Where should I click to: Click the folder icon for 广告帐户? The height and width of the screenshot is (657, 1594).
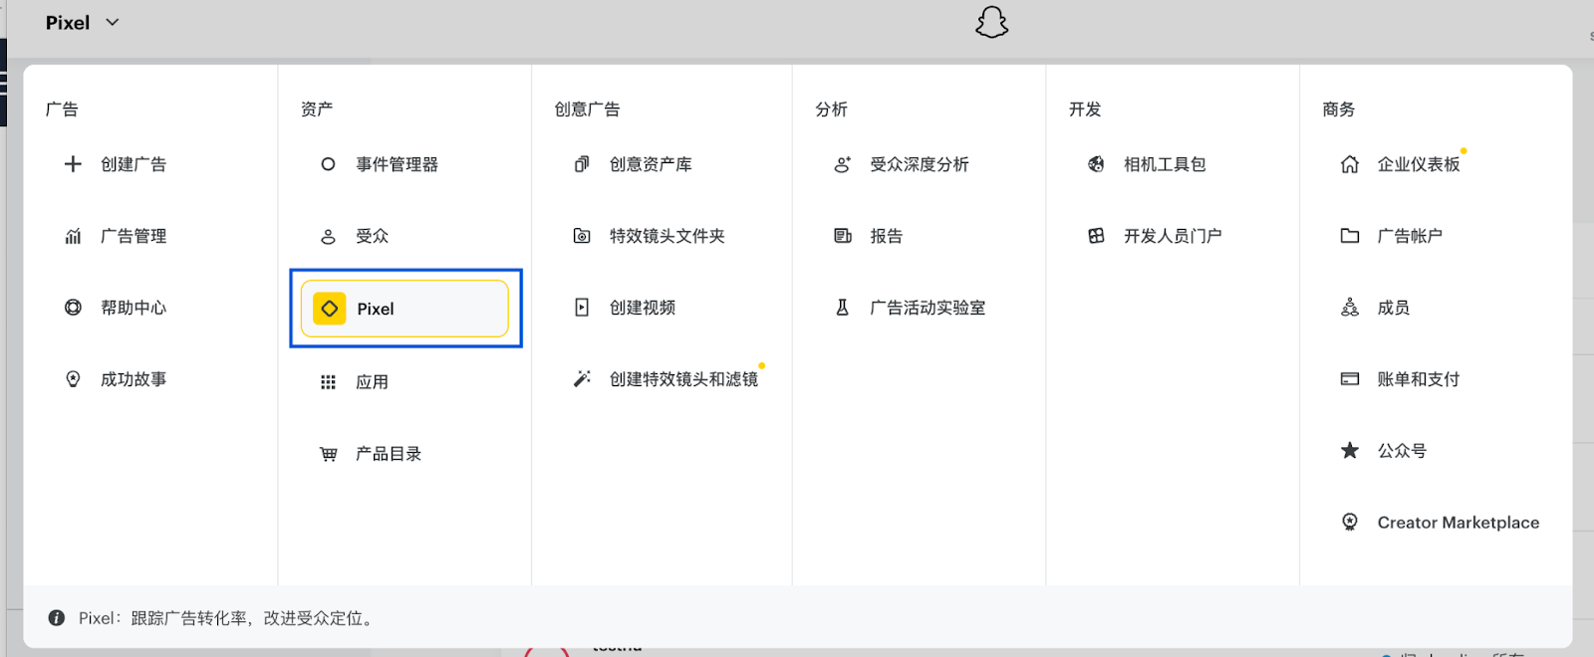[1350, 236]
